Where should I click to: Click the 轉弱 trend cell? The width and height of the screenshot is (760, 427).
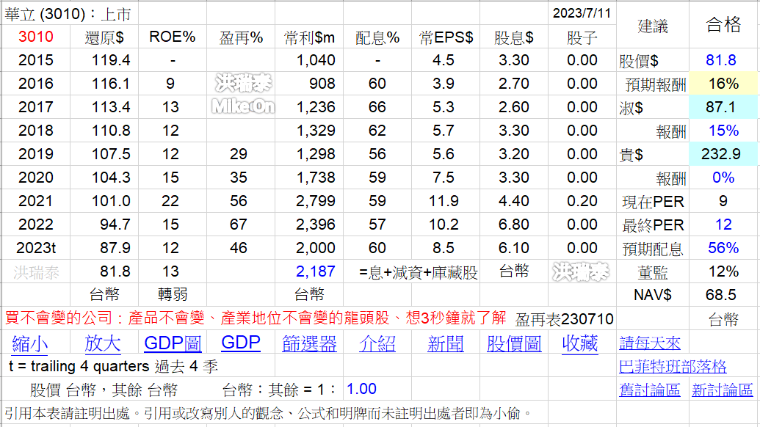173,294
